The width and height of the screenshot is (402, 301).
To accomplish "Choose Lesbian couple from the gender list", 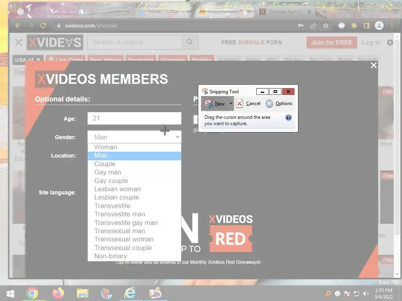I will click(134, 198).
